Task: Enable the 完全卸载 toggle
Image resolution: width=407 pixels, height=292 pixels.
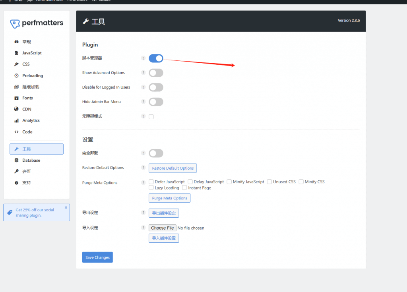Action: [x=156, y=153]
